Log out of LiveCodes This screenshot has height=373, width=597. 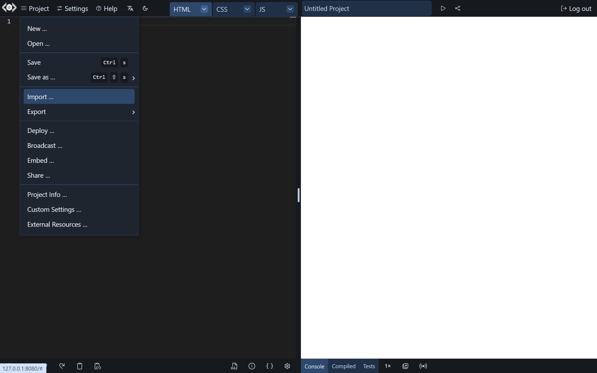[576, 8]
